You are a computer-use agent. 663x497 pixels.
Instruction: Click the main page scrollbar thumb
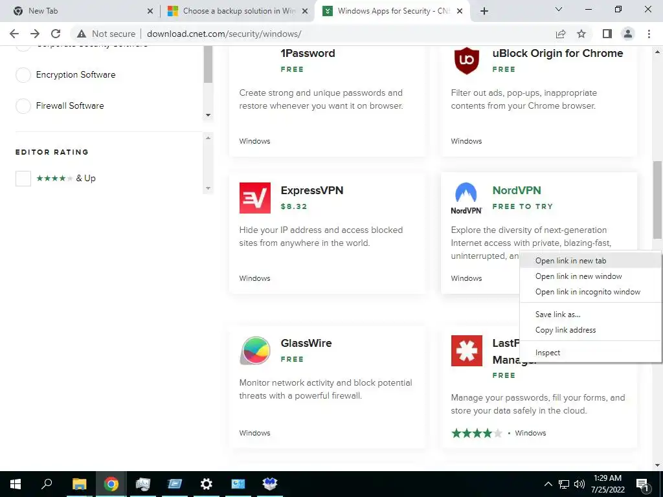point(658,199)
